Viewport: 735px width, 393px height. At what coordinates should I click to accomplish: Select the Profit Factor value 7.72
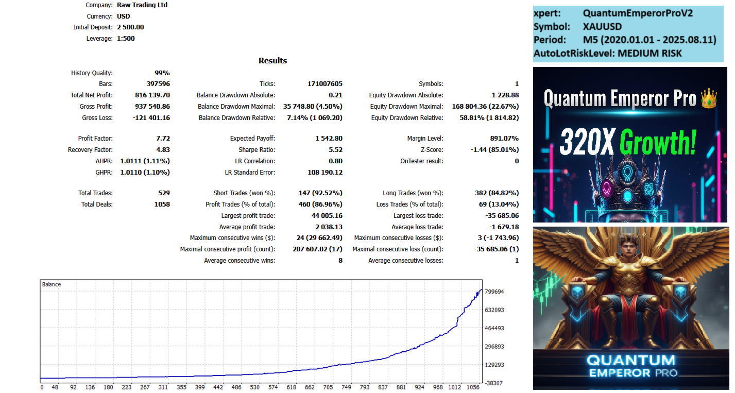[163, 139]
